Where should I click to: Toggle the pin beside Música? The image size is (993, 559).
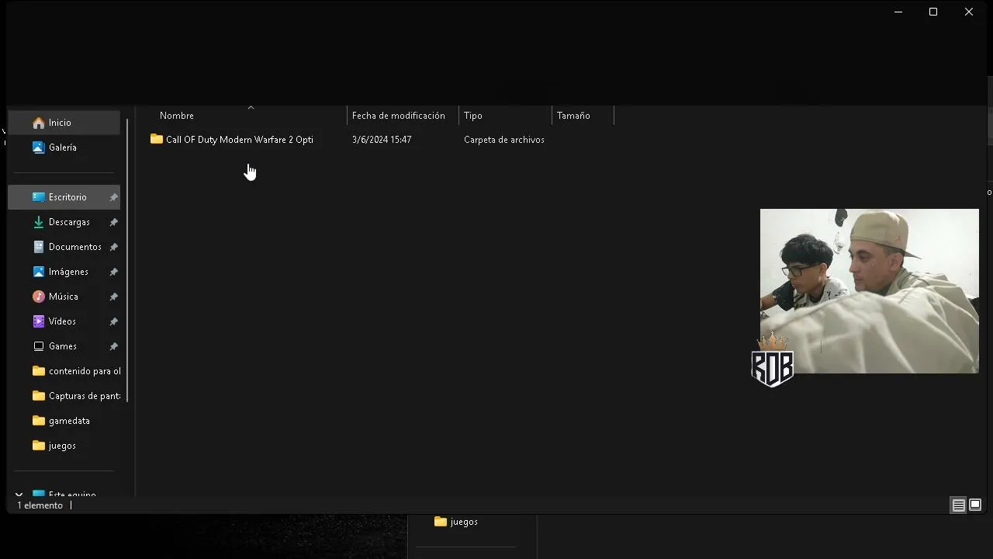pyautogui.click(x=113, y=297)
